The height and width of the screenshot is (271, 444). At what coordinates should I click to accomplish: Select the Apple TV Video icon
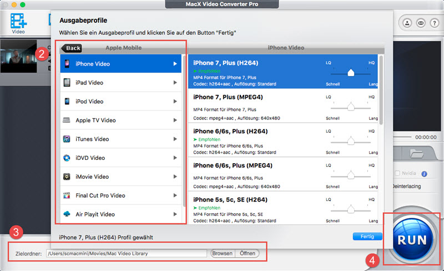(66, 121)
